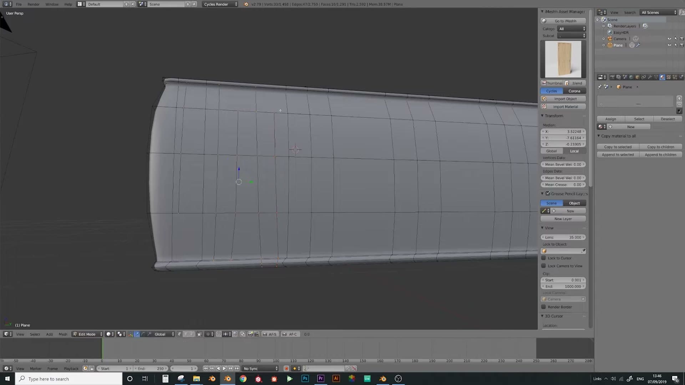Click the New Layer button

point(563,219)
